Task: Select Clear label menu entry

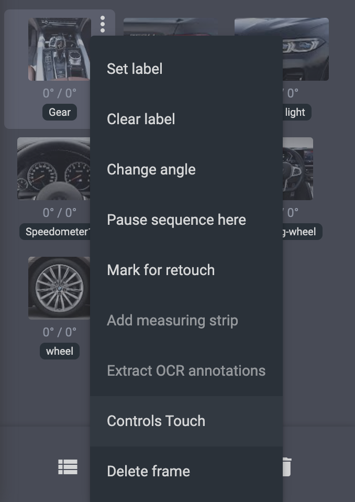Action: point(141,119)
